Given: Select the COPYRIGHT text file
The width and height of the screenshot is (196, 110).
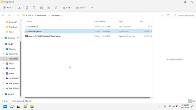Looking at the screenshot, I should tap(89, 27).
